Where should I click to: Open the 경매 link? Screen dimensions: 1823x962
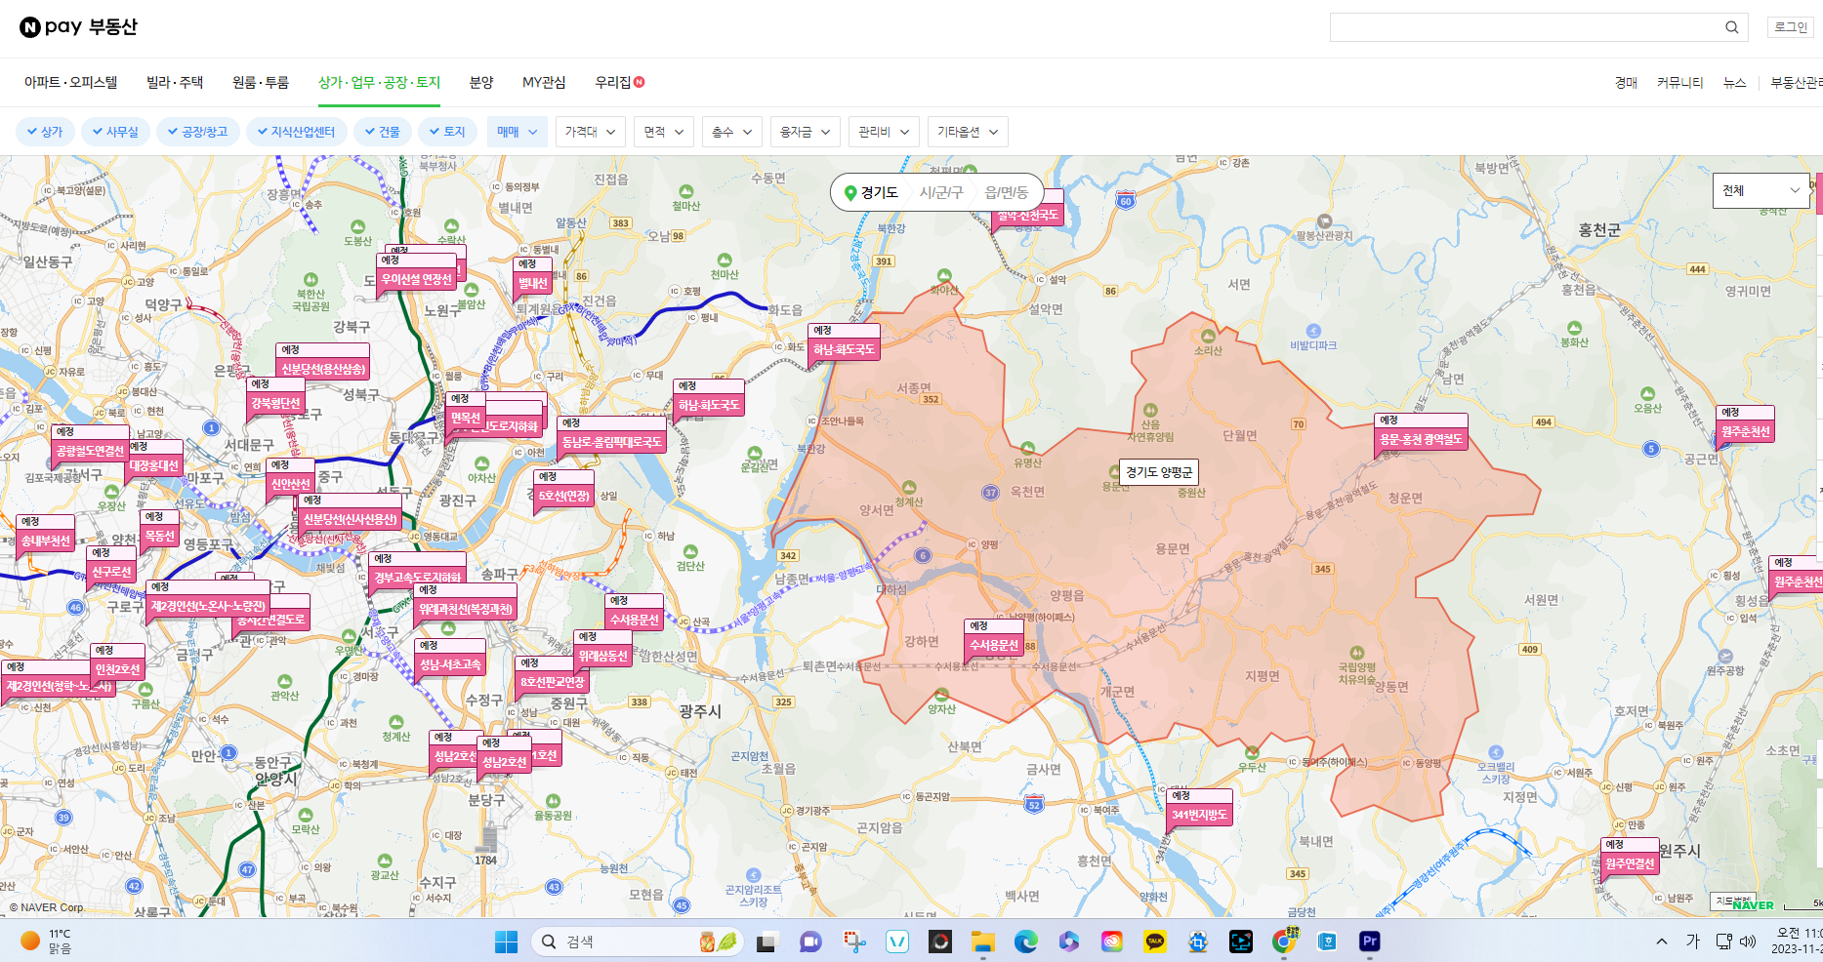tap(1626, 83)
